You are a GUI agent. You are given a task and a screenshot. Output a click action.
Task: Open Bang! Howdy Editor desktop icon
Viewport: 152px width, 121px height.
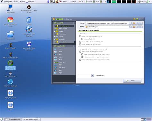point(10,55)
